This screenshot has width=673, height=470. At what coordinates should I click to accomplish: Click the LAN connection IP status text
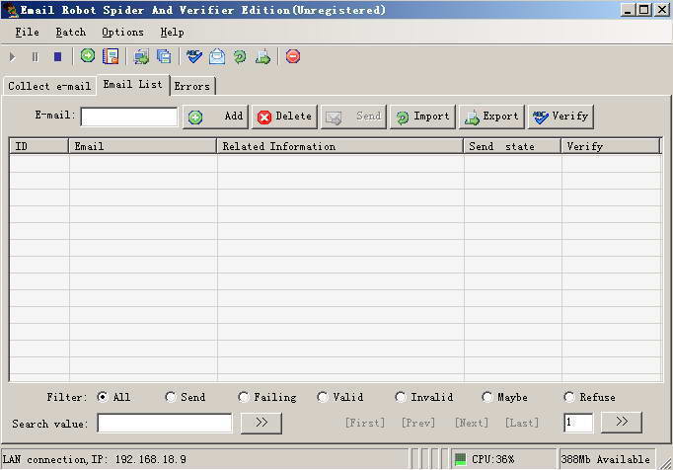point(95,459)
